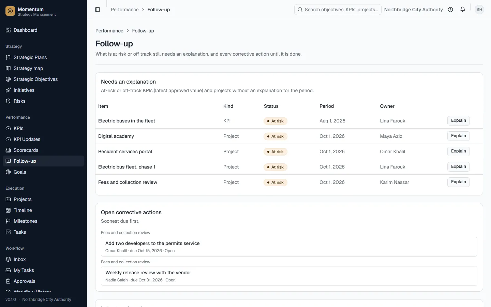The height and width of the screenshot is (307, 491).
Task: Click the Initiatives rocket icon
Action: [8, 90]
